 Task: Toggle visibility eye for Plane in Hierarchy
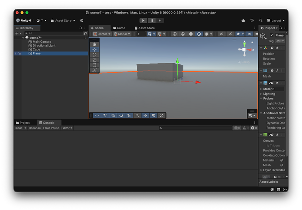[x=16, y=54]
